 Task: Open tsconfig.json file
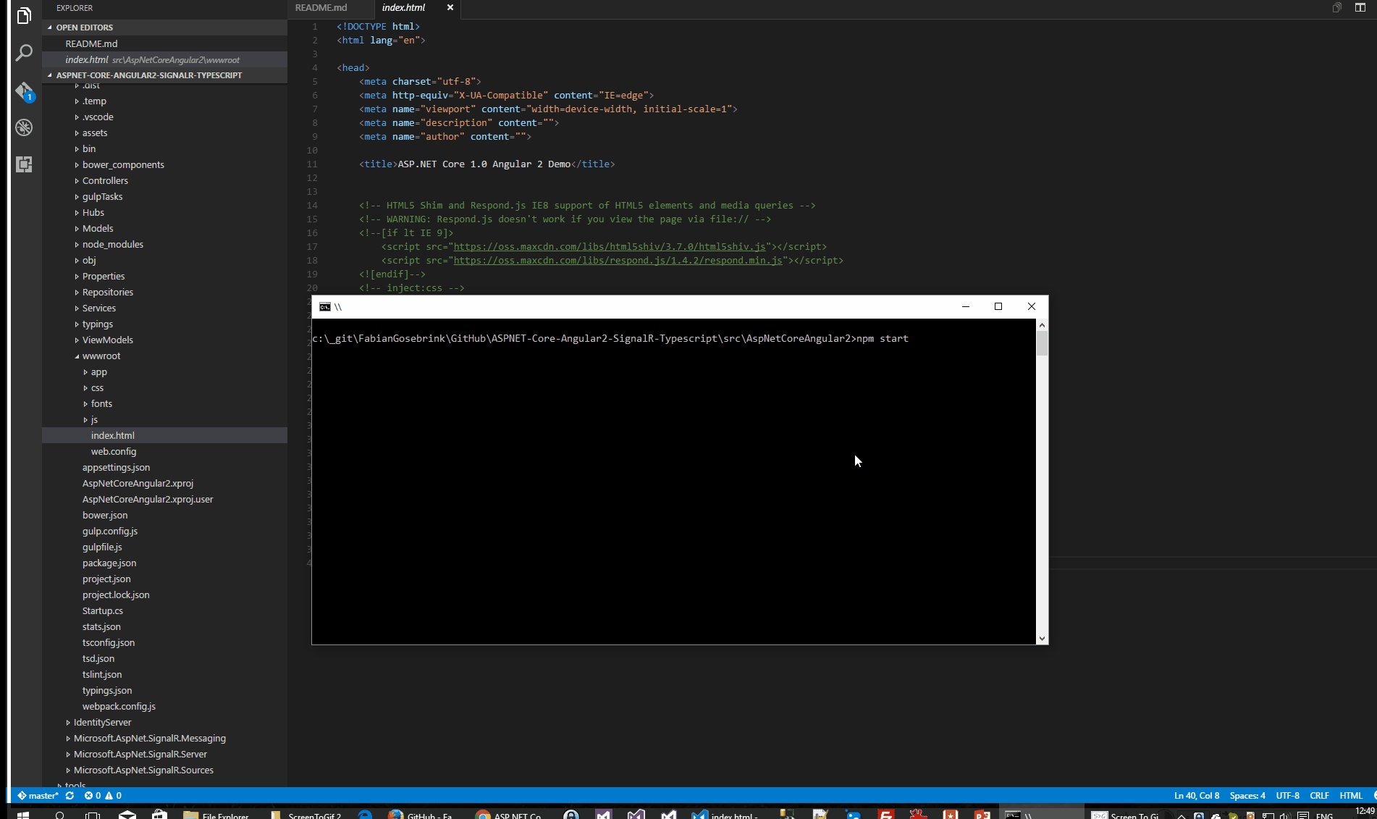(164, 642)
